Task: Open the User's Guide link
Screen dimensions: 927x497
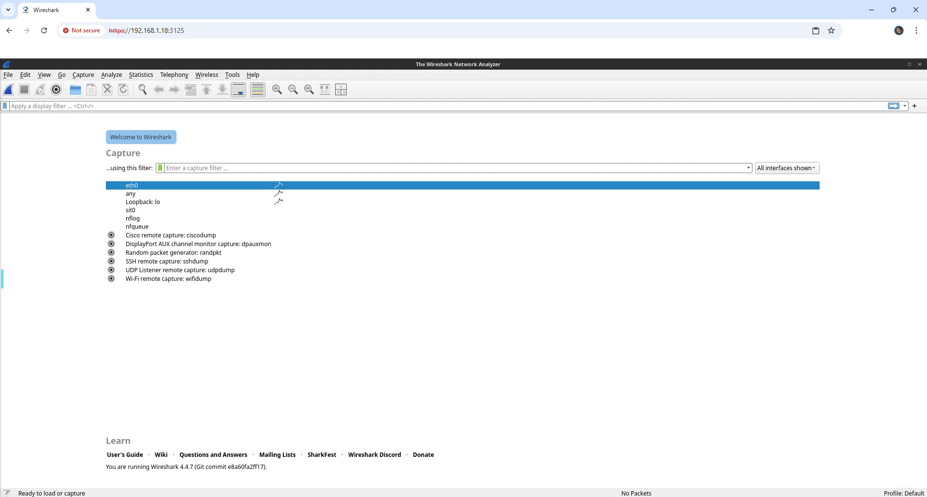Action: 125,454
